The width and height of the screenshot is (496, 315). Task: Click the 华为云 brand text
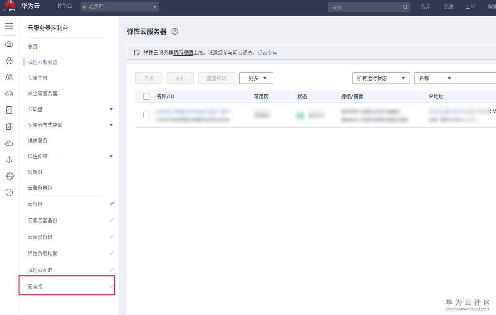pyautogui.click(x=31, y=6)
